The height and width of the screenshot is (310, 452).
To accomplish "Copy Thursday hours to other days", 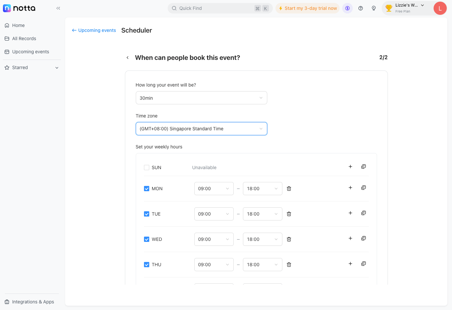I will pyautogui.click(x=364, y=264).
